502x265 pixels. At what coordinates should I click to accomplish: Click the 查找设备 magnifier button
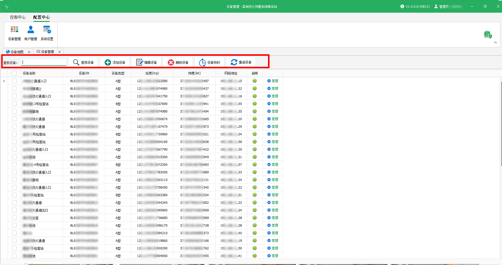84,62
